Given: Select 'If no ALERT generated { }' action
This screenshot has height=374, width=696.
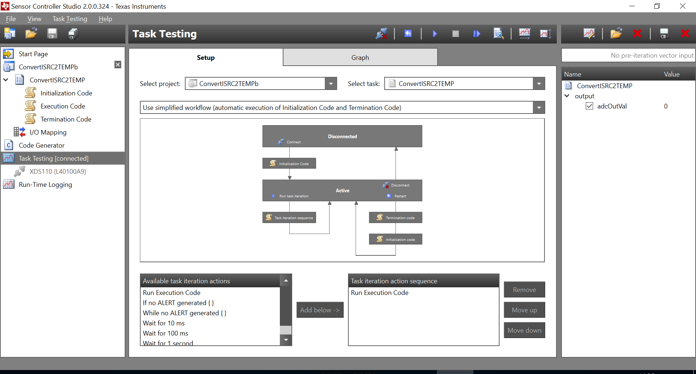Looking at the screenshot, I should coord(210,303).
